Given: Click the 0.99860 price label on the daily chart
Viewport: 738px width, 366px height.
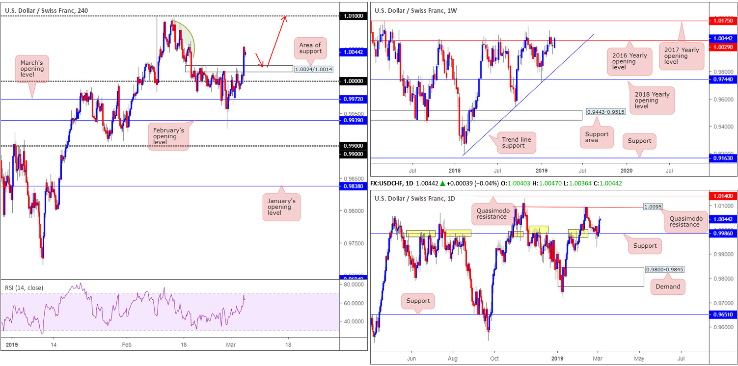Looking at the screenshot, I should [723, 234].
